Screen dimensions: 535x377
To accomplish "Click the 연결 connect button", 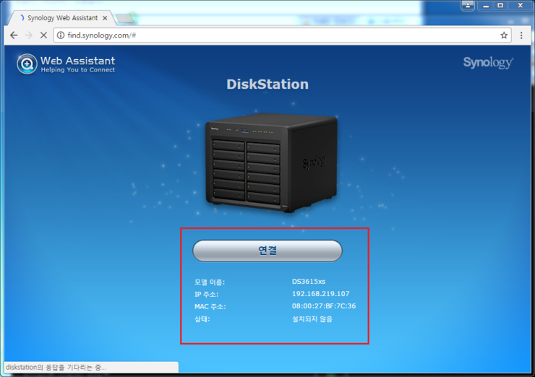I will pos(267,251).
